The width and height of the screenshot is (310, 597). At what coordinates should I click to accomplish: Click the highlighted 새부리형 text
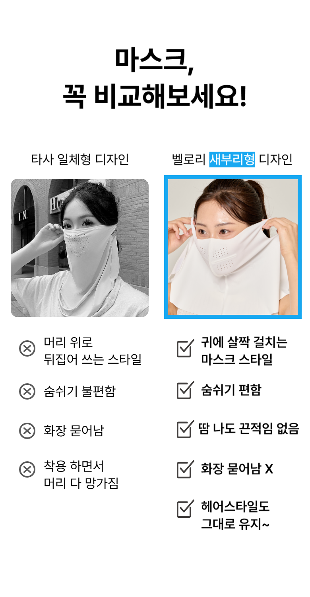pyautogui.click(x=232, y=160)
